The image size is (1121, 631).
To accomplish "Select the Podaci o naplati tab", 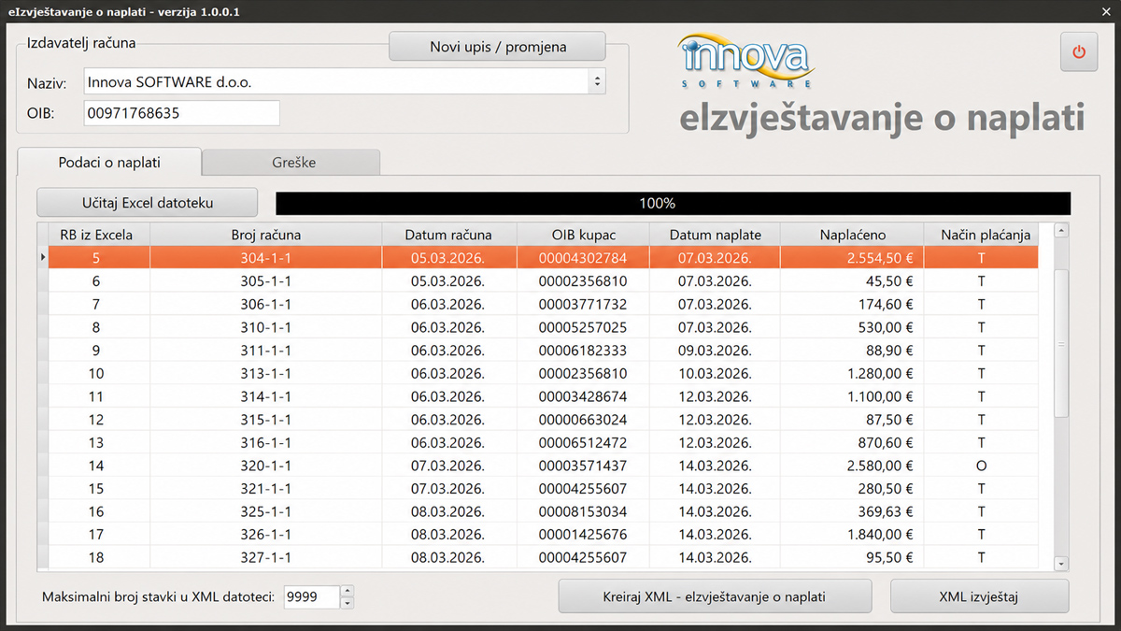I will 109,163.
